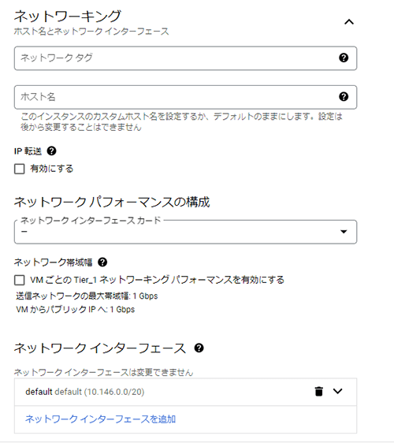Click the ネットワーク パフォーマンスの構成 heading
The height and width of the screenshot is (443, 394).
point(112,202)
